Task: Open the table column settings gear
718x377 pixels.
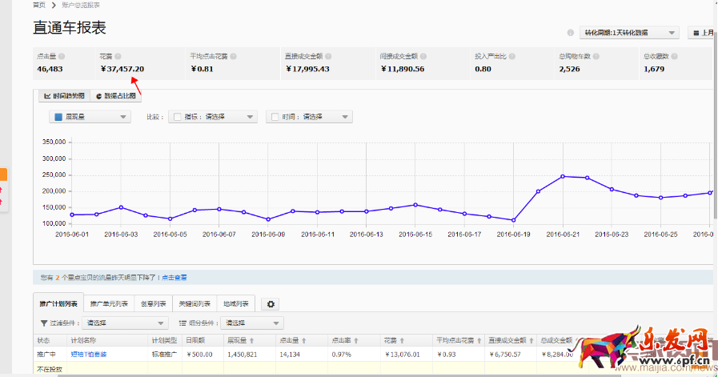Action: (x=271, y=304)
